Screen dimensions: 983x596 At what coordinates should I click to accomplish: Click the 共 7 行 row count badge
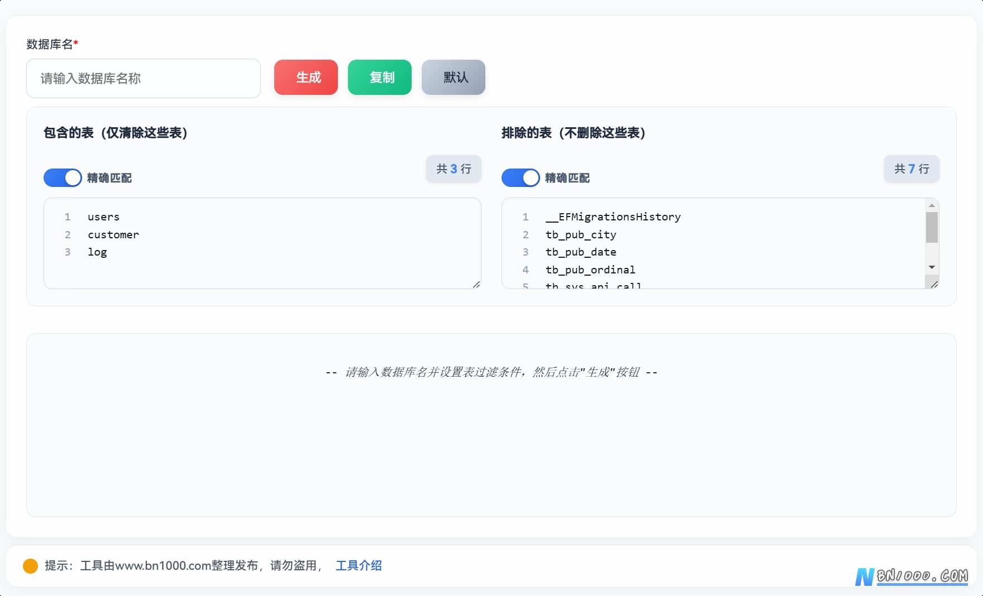coord(912,169)
